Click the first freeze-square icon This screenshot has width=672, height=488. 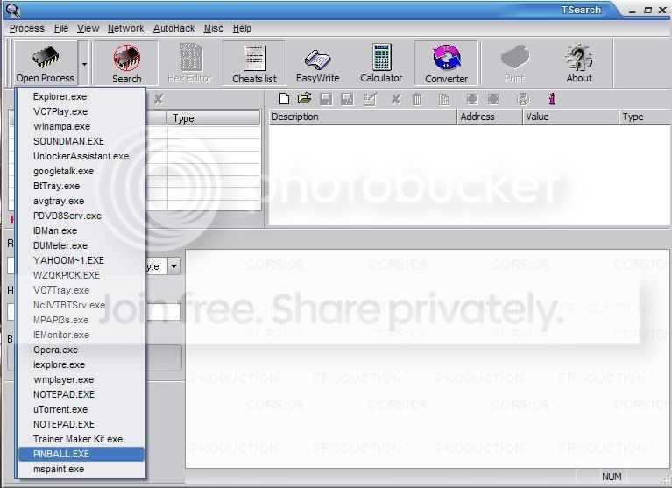pos(472,99)
